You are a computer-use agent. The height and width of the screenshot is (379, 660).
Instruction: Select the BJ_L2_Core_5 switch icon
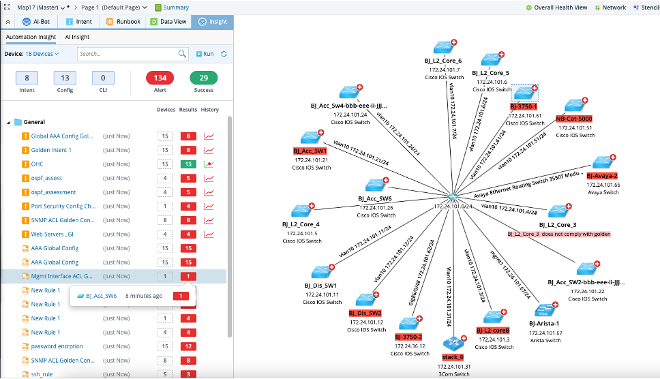pyautogui.click(x=492, y=59)
